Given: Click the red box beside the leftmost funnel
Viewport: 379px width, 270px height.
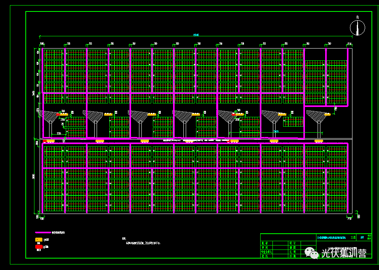Looking at the screenshot, I should [58, 114].
